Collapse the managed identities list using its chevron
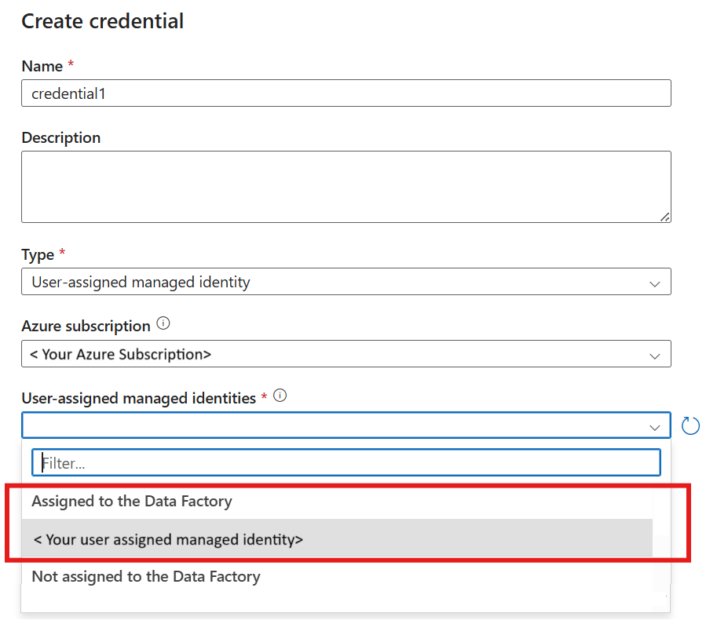Screen dimensions: 728x628 pos(655,426)
